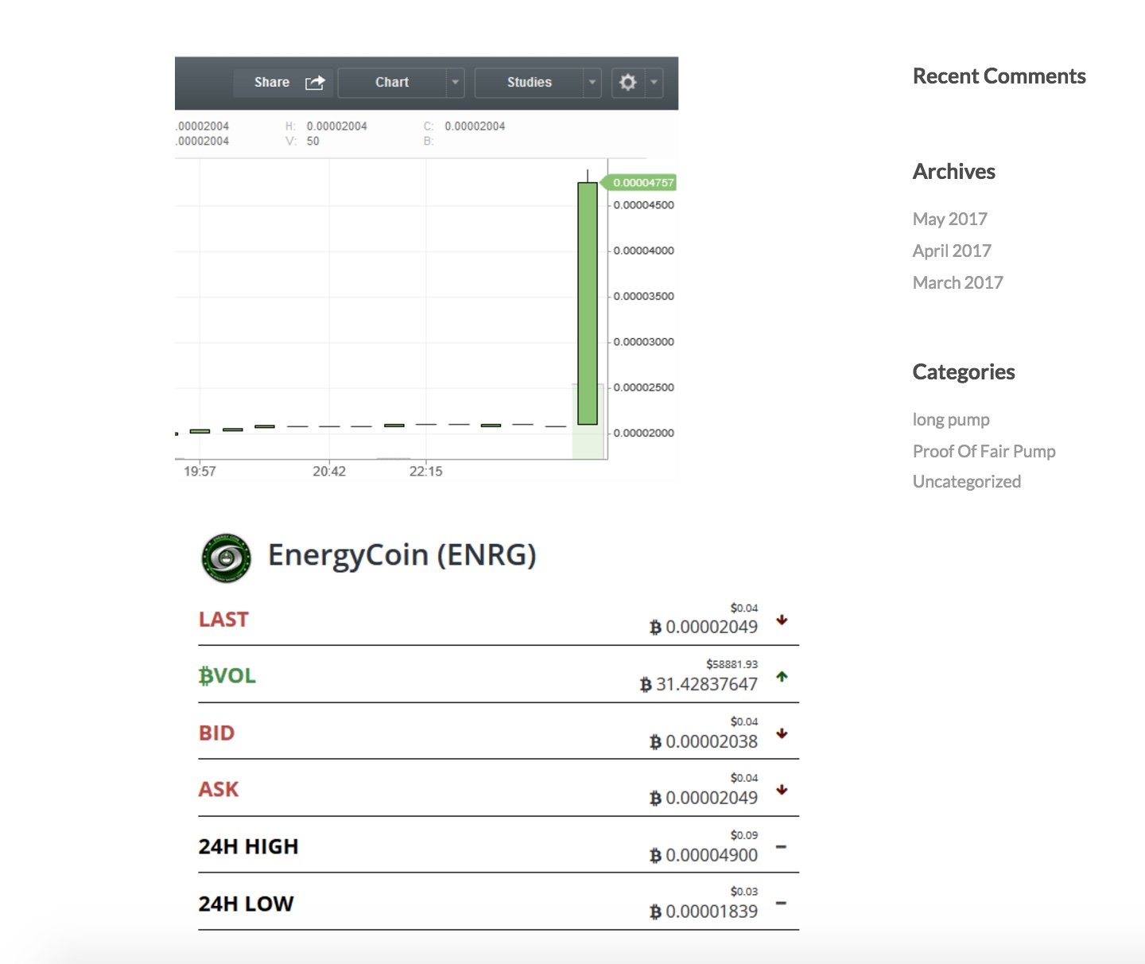Click the 24H HIGH label
Screen dimensions: 1145x964
(248, 846)
